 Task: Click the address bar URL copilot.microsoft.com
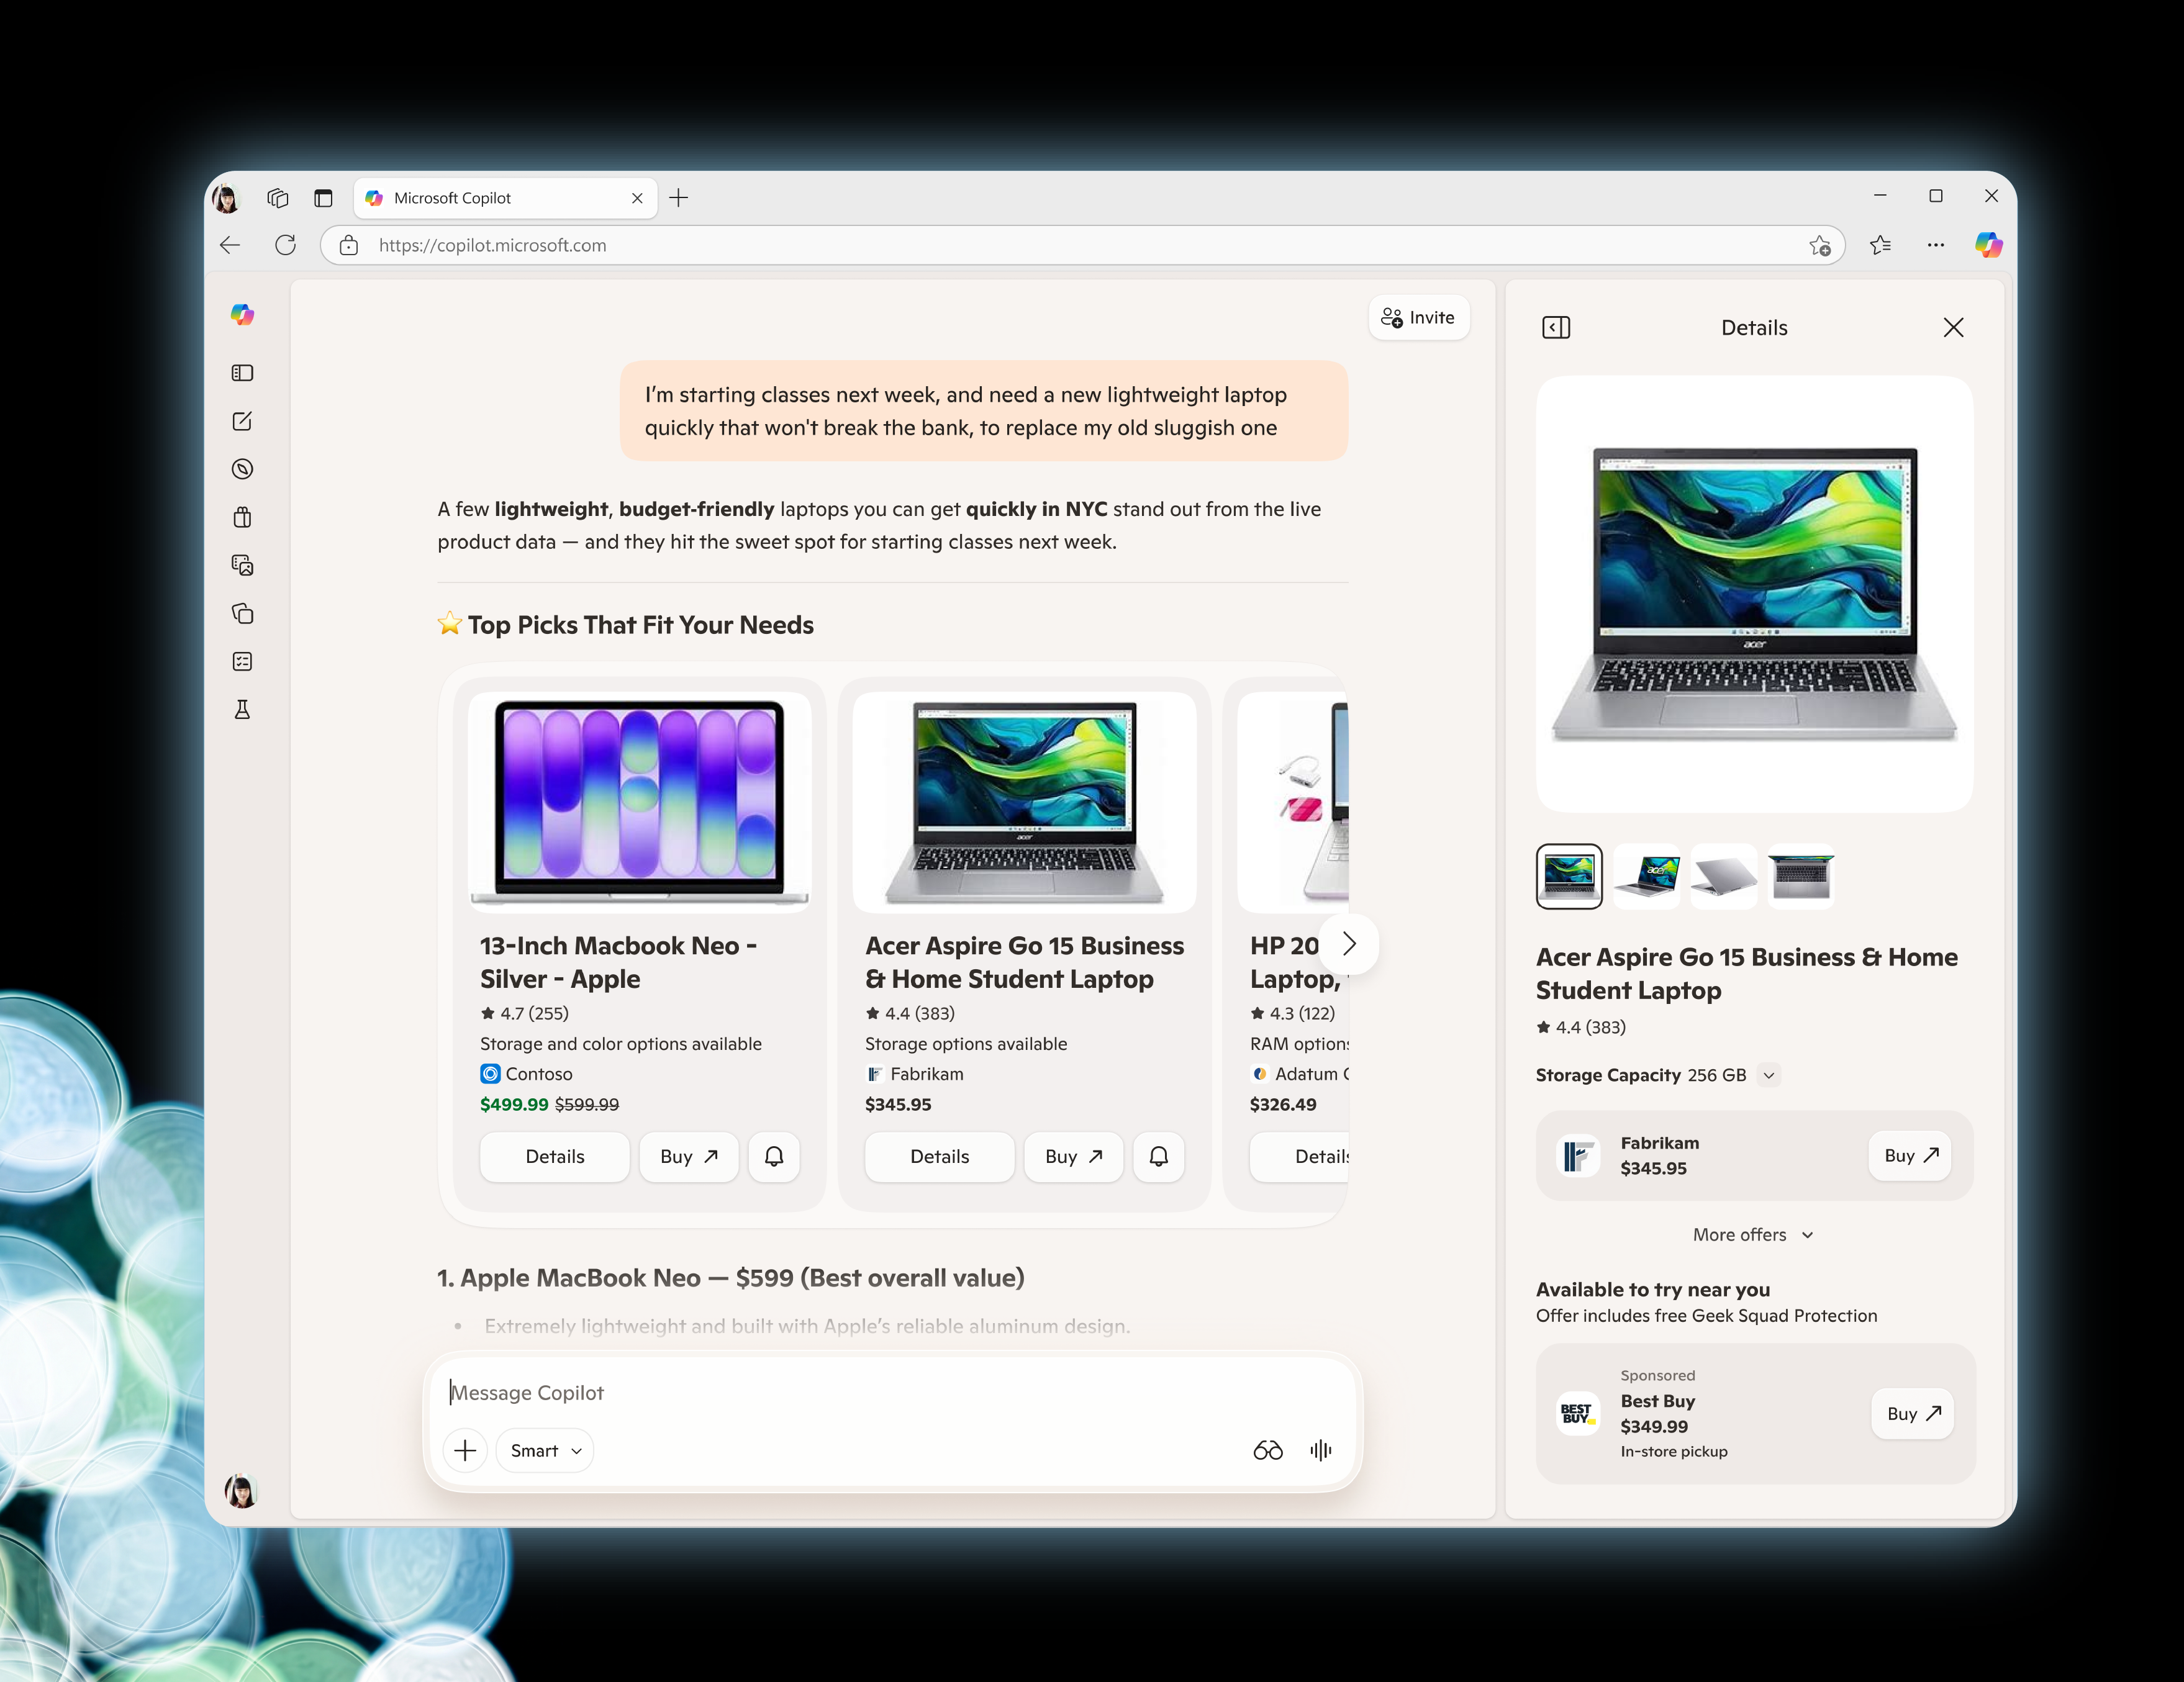pos(492,245)
